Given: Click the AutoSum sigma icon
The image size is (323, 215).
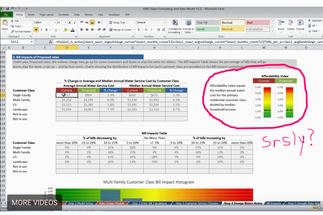Looking at the screenshot, I should pyautogui.click(x=309, y=21).
